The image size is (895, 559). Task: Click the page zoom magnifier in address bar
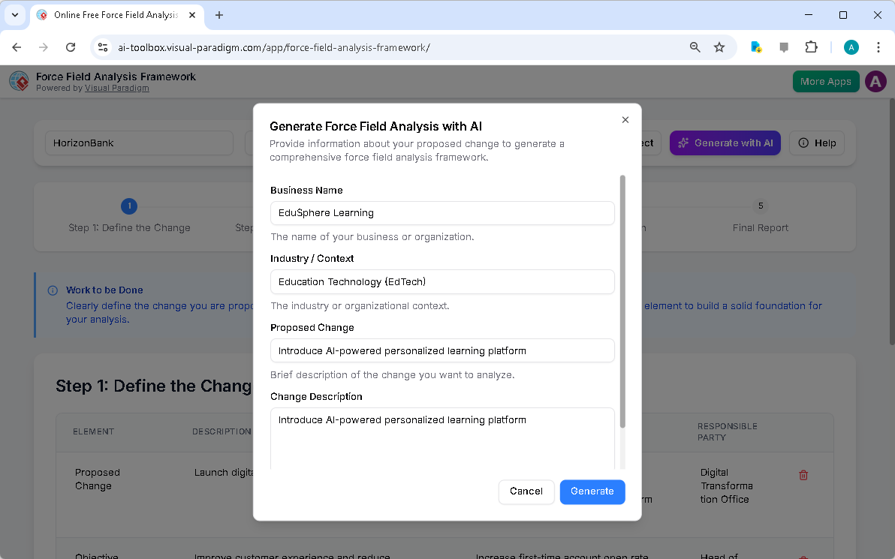[695, 47]
